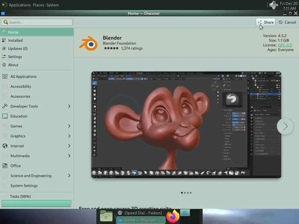The image size is (299, 224).
Task: Select the fourth screenshot page dot
Action: point(190,193)
